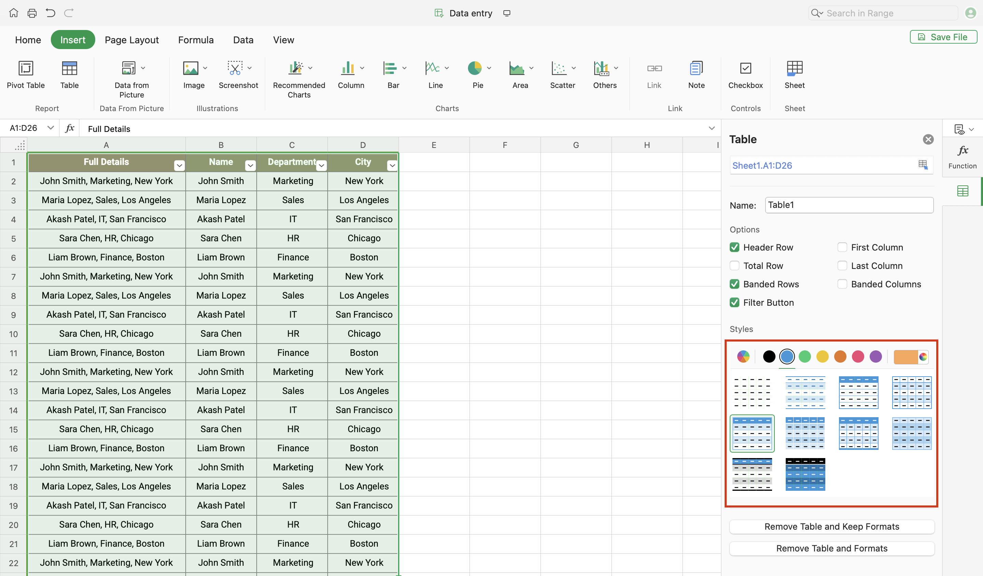
Task: Click the Recommended Charts icon
Action: [x=296, y=69]
